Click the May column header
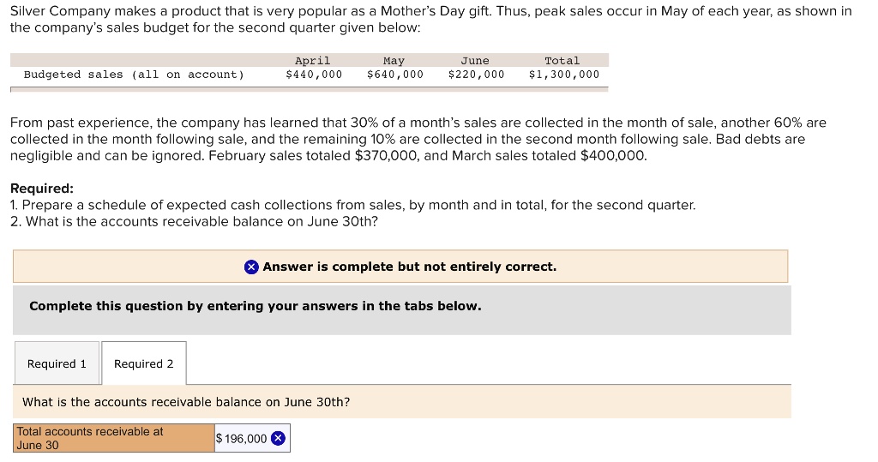Image resolution: width=878 pixels, height=462 pixels. tap(394, 61)
